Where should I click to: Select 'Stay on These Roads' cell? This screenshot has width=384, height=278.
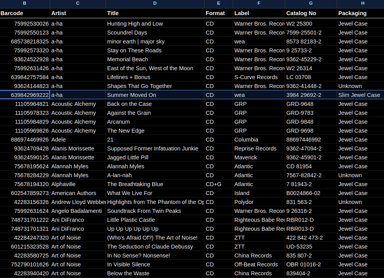pos(155,50)
